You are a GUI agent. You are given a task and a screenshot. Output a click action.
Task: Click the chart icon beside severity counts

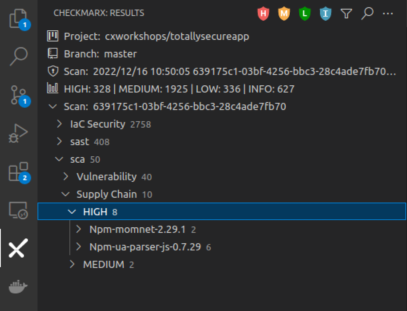pyautogui.click(x=52, y=88)
